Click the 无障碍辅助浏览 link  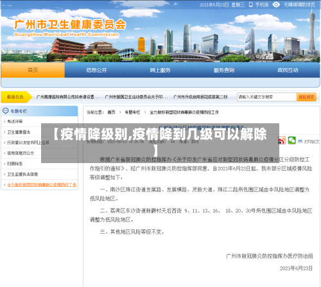299,4
